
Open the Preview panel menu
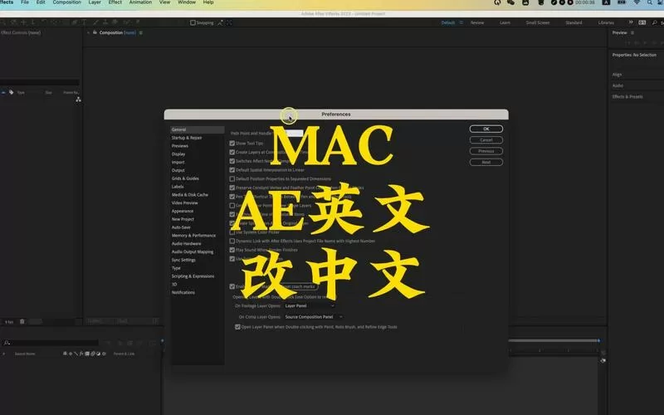click(632, 32)
